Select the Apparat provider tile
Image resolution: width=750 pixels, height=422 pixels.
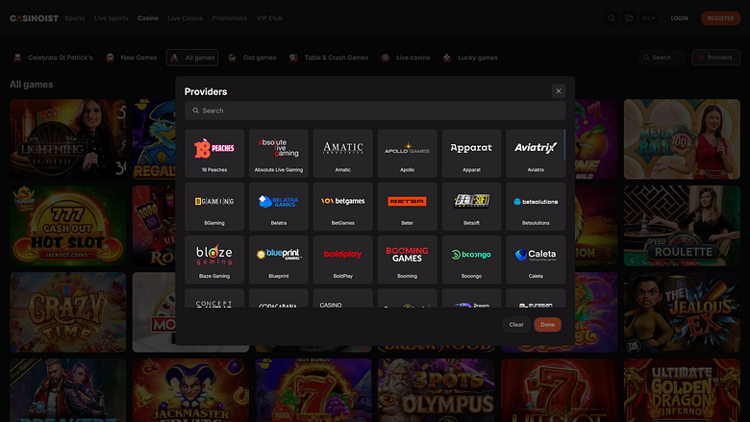[471, 154]
